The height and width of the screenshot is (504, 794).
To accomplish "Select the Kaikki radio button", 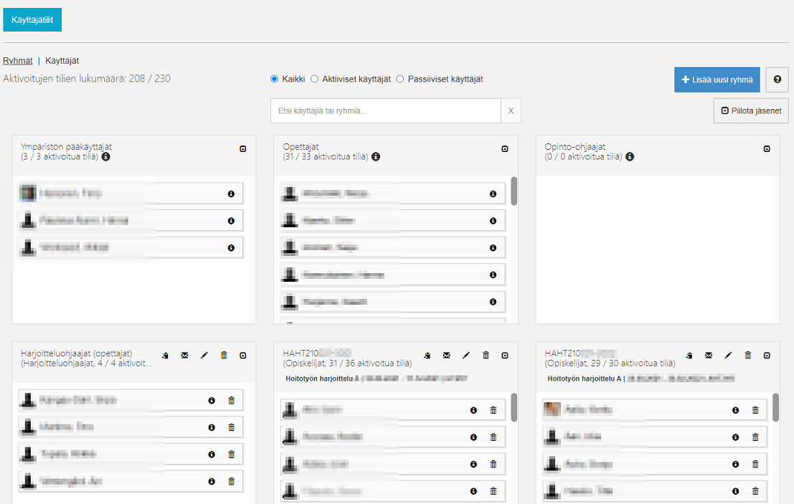I will pyautogui.click(x=274, y=79).
